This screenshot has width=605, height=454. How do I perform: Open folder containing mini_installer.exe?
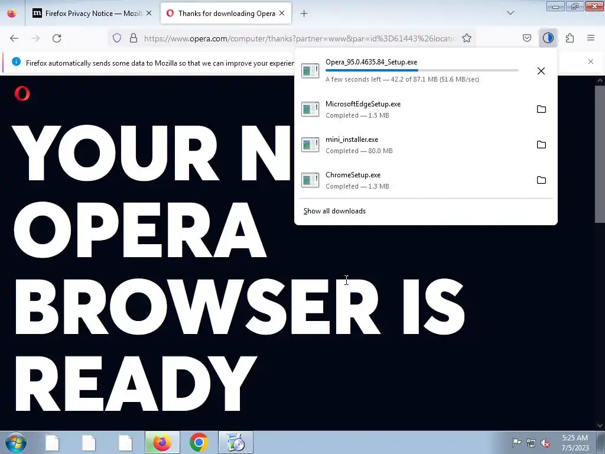tap(541, 145)
